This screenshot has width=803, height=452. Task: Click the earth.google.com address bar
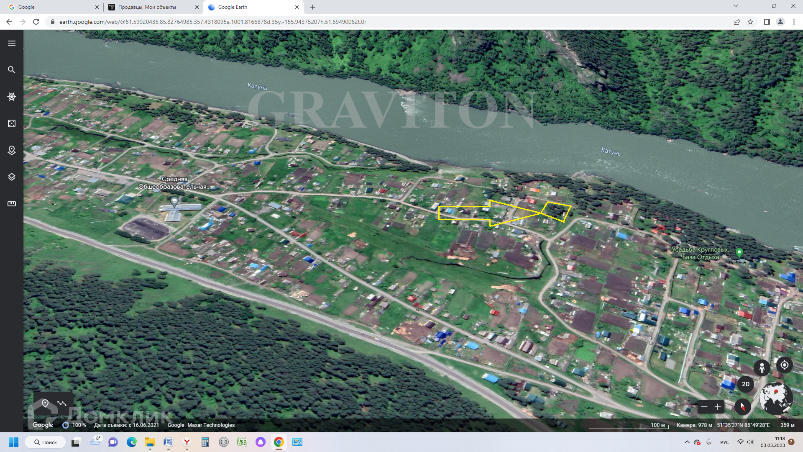[x=212, y=22]
